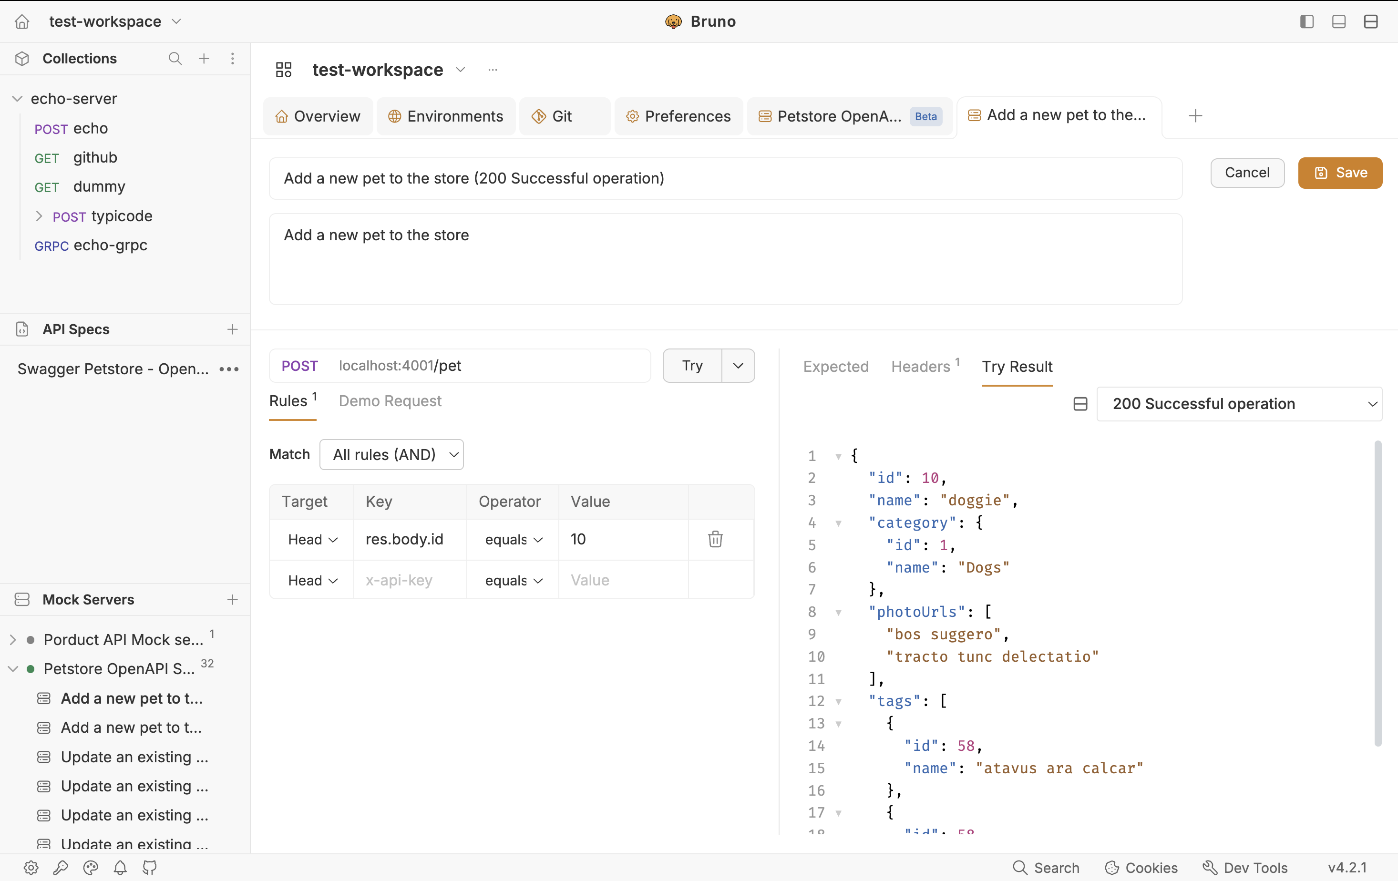Viewport: 1398px width, 881px height.
Task: Click the x-api-key key input field
Action: [x=410, y=580]
